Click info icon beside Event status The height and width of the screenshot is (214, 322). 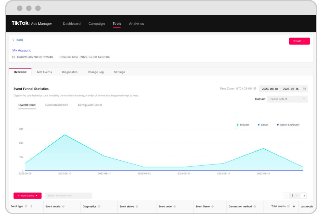[137, 206]
